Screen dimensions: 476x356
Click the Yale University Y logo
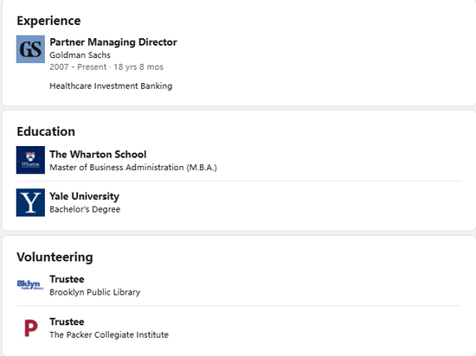[30, 202]
